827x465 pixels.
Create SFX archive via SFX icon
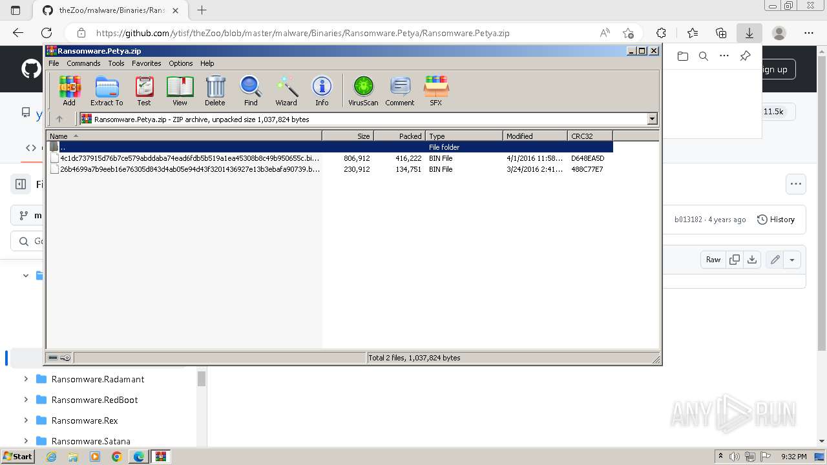click(x=436, y=90)
